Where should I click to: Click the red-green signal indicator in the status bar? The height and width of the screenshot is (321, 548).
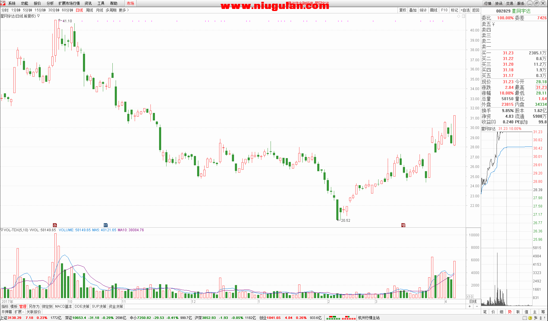point(341,318)
